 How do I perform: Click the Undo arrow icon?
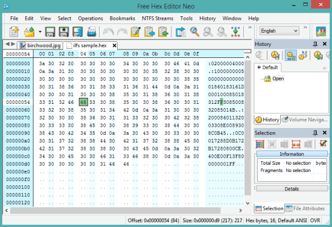[109, 32]
